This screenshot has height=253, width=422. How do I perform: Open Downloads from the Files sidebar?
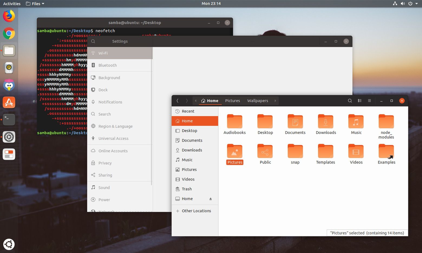192,150
